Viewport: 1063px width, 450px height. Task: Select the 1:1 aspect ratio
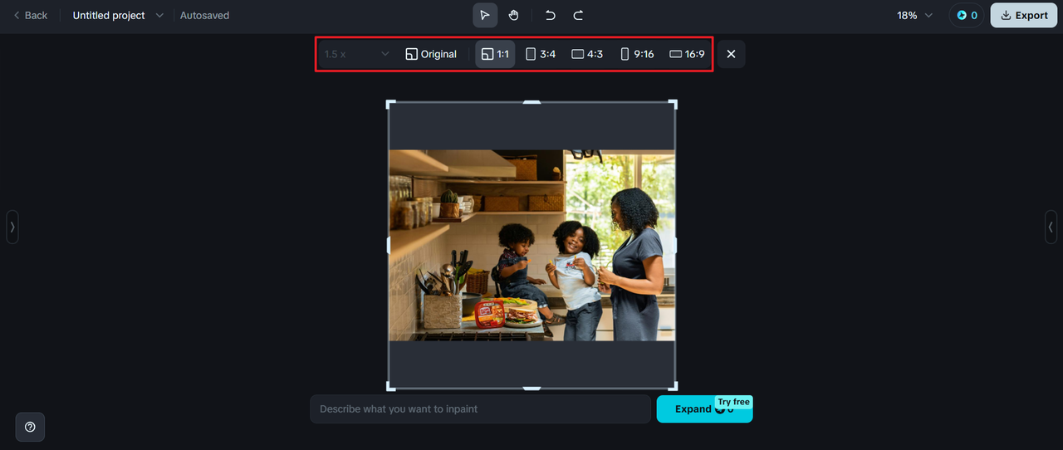[495, 54]
